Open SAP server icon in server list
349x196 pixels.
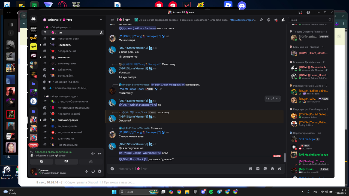click(34, 29)
